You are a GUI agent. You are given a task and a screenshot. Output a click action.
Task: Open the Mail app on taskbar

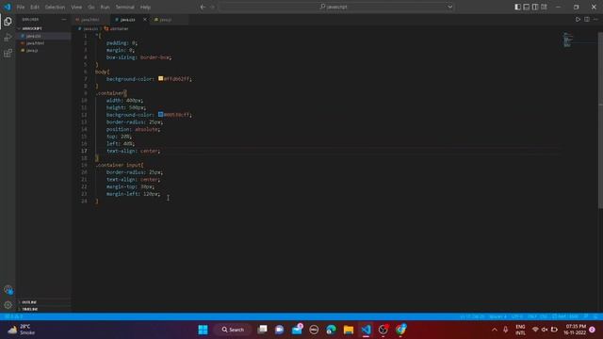(x=298, y=330)
